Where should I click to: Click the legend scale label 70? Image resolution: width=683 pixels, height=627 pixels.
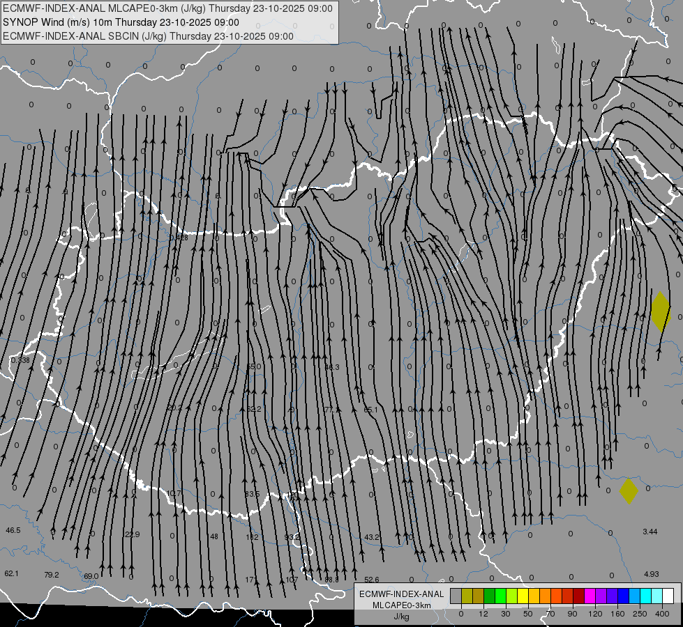pyautogui.click(x=550, y=614)
